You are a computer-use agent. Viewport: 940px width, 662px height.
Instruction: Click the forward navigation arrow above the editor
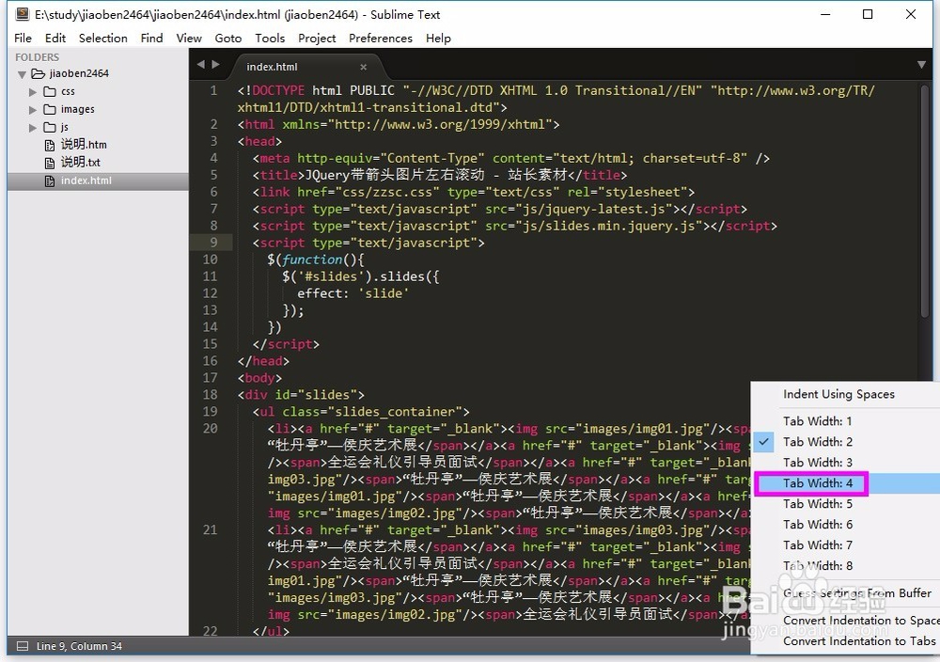[x=216, y=64]
